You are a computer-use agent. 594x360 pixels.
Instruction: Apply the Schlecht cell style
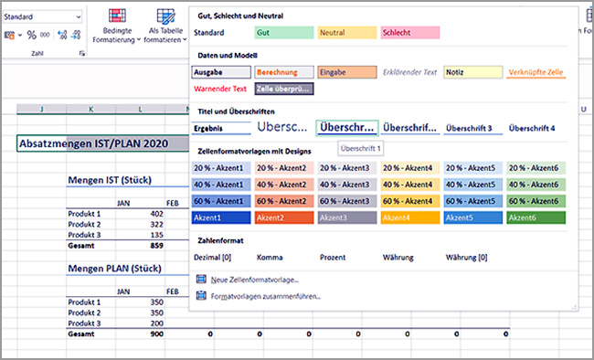point(410,33)
